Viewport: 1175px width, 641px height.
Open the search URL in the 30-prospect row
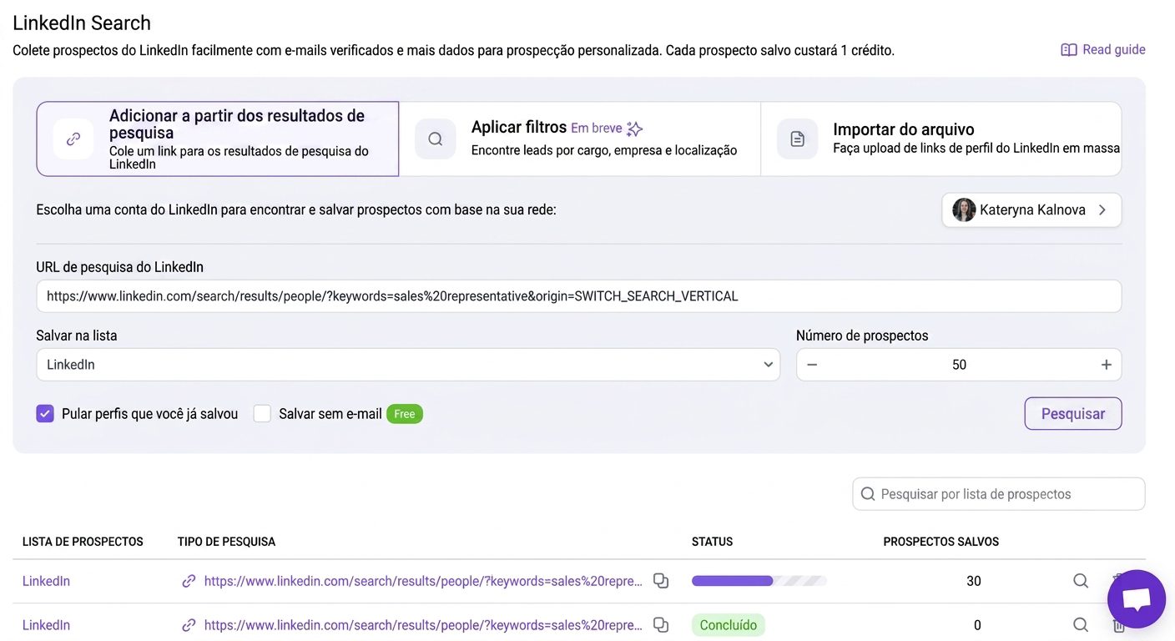coord(423,581)
